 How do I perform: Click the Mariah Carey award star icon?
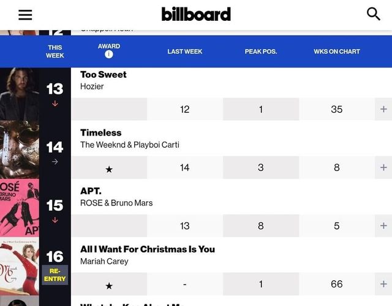(109, 285)
